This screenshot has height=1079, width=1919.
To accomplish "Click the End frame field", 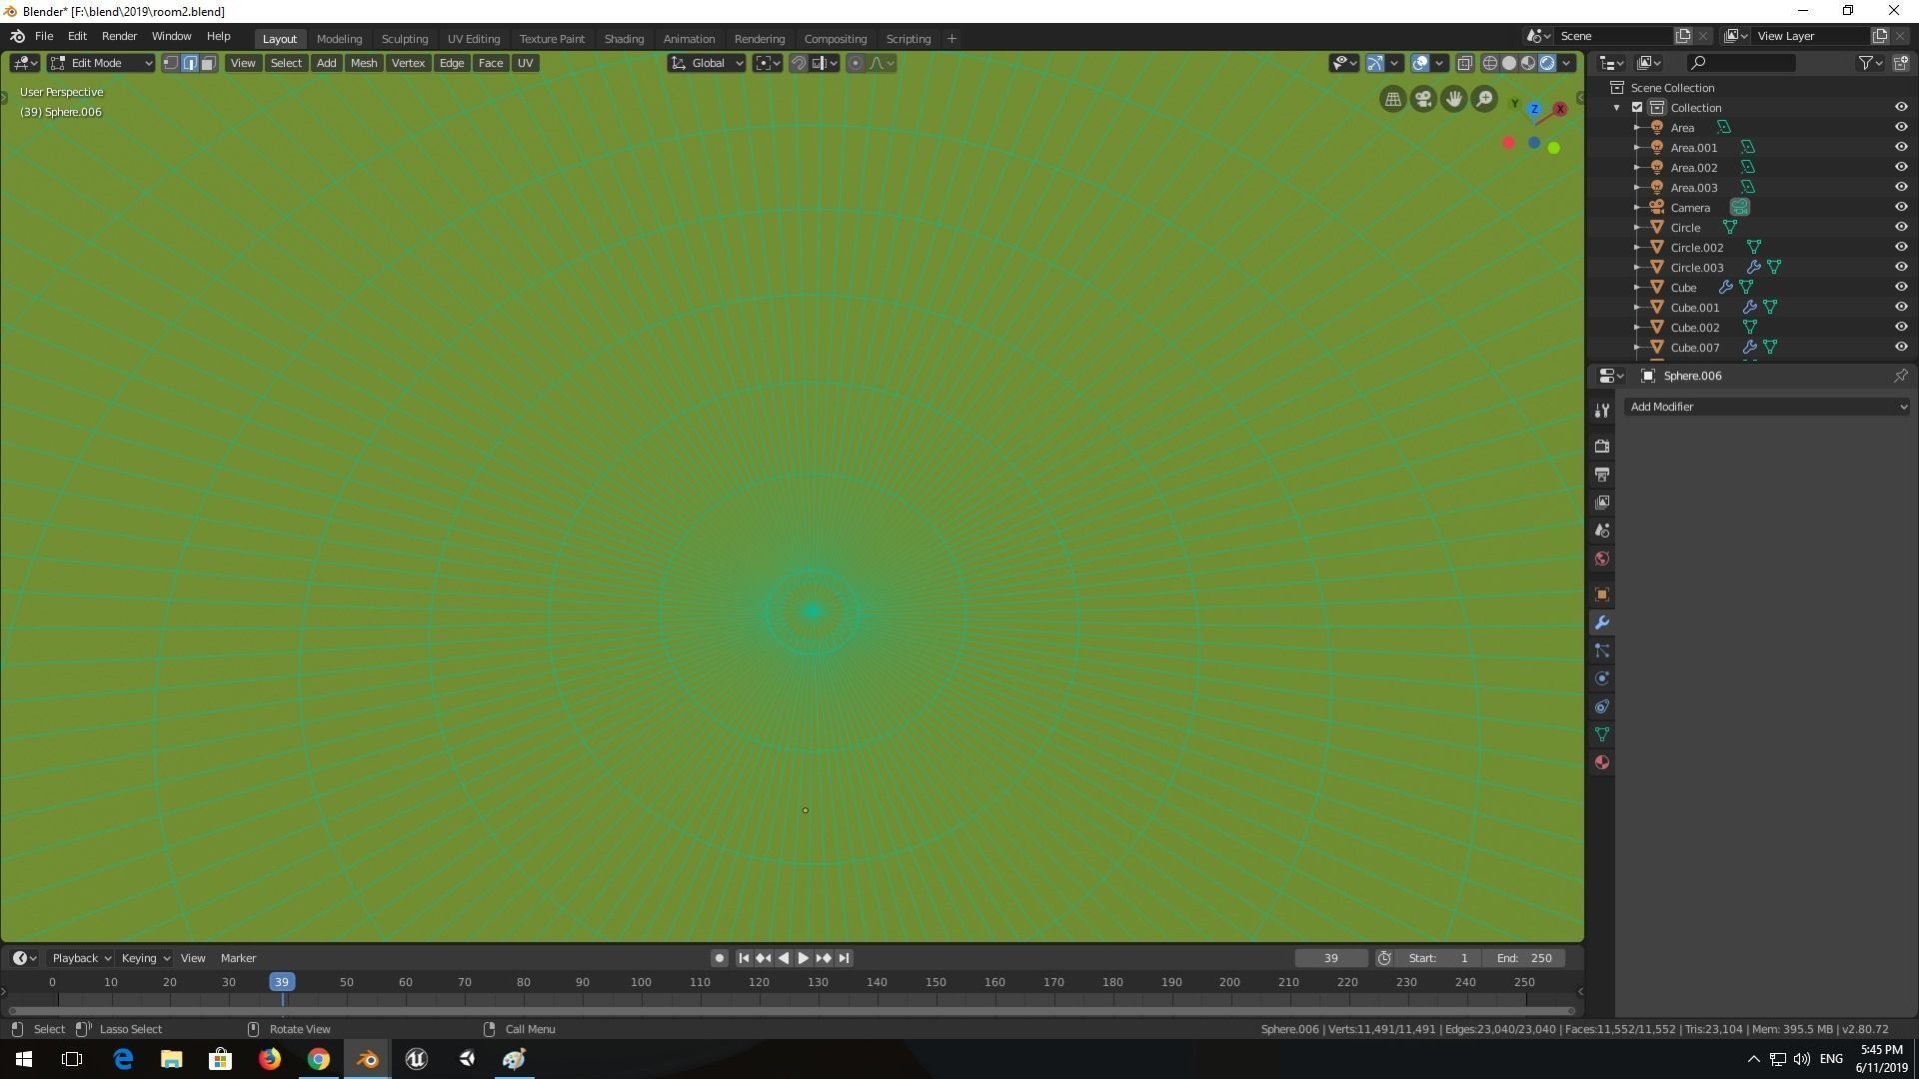I will point(1524,958).
